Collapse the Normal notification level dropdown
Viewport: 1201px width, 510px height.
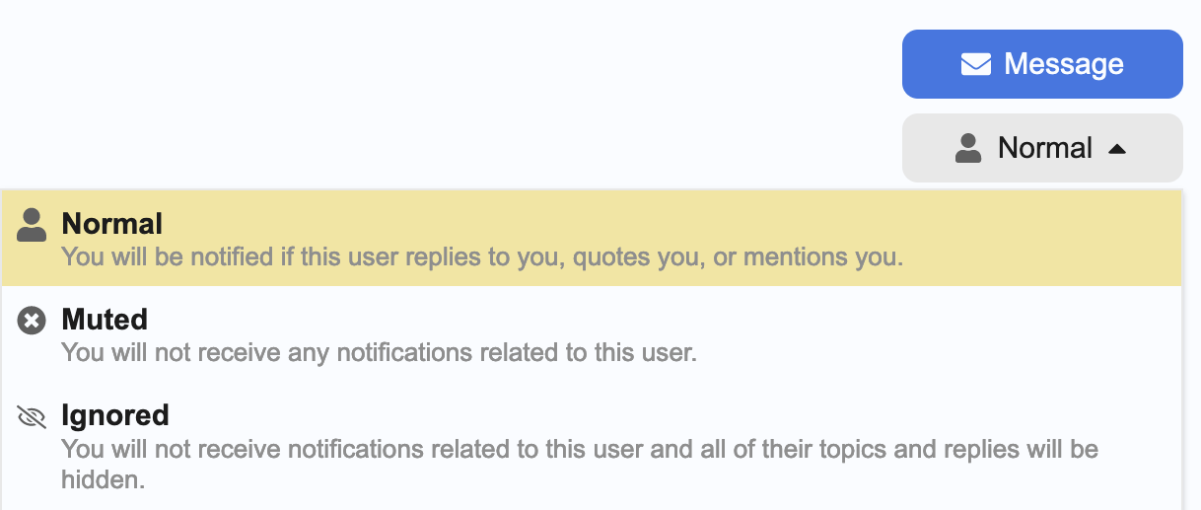tap(1042, 148)
